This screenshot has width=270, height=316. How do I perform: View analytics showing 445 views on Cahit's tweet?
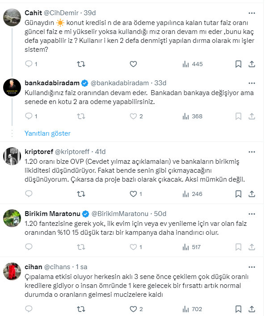tap(192, 64)
